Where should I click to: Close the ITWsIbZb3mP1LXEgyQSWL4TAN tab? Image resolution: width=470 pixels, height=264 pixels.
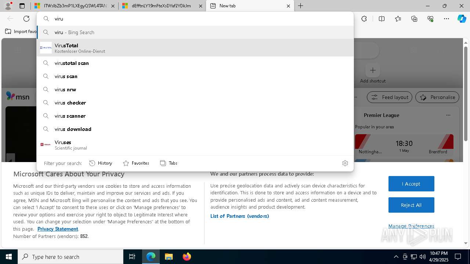113,6
